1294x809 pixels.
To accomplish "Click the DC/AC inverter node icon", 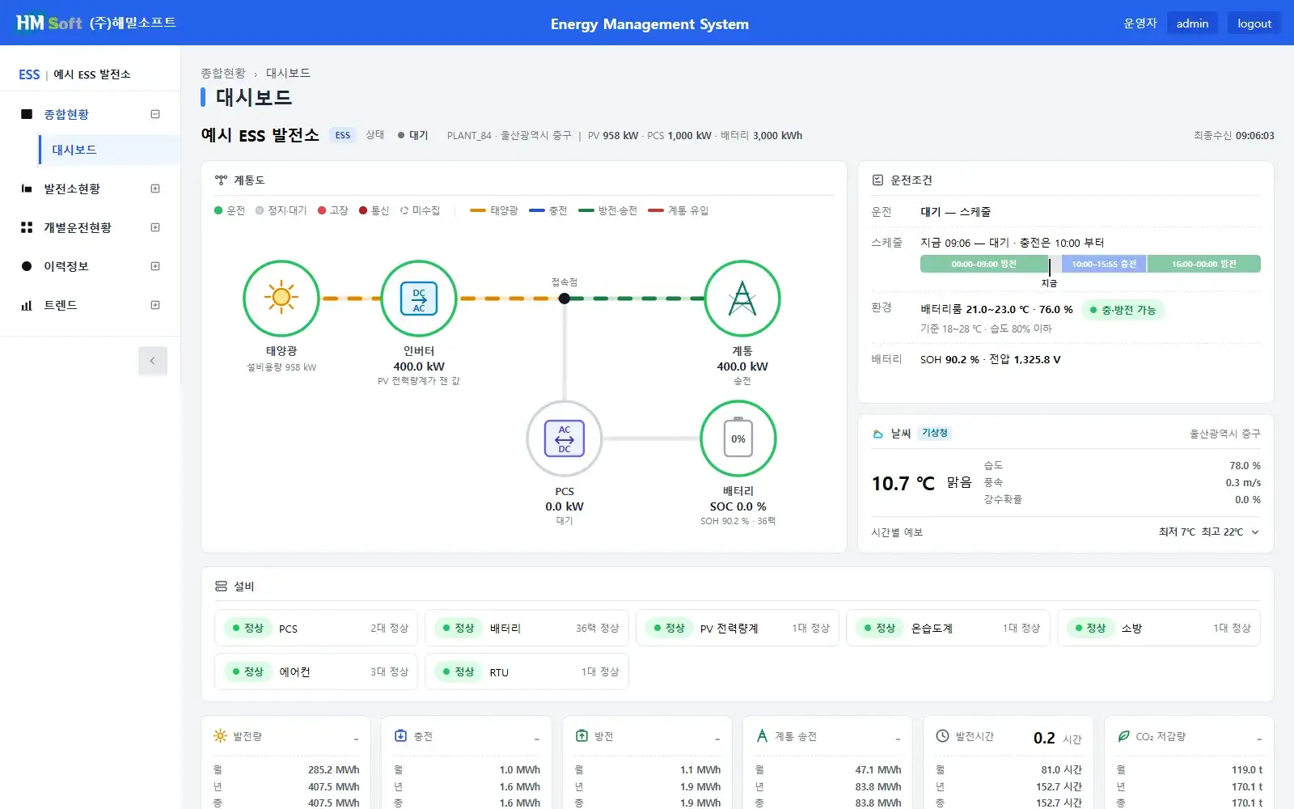I will point(419,298).
